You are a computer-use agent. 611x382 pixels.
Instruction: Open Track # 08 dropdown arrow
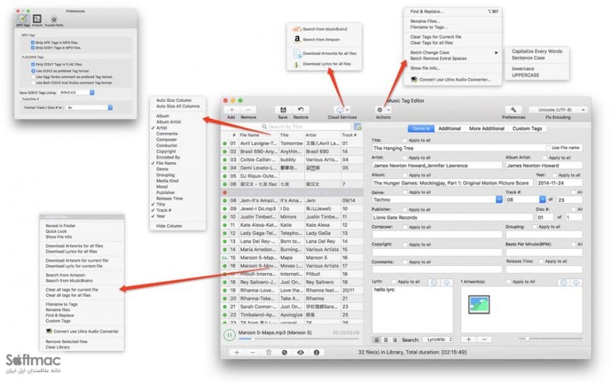pos(542,199)
